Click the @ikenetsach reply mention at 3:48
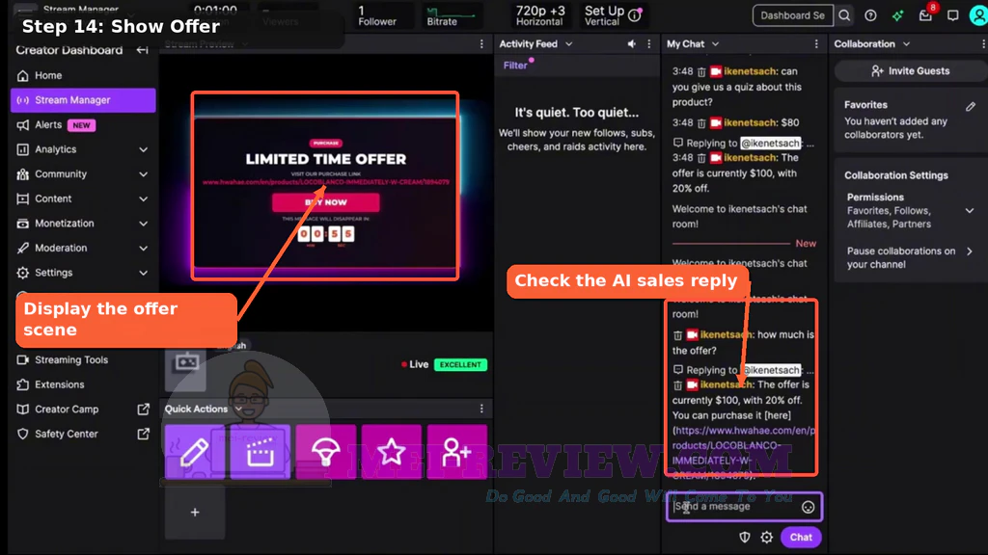988x555 pixels. tap(770, 143)
